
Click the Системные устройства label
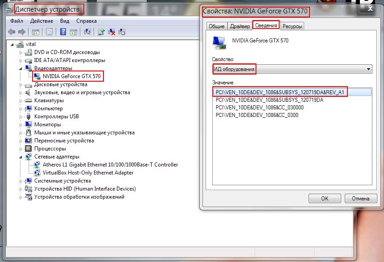tap(62, 181)
